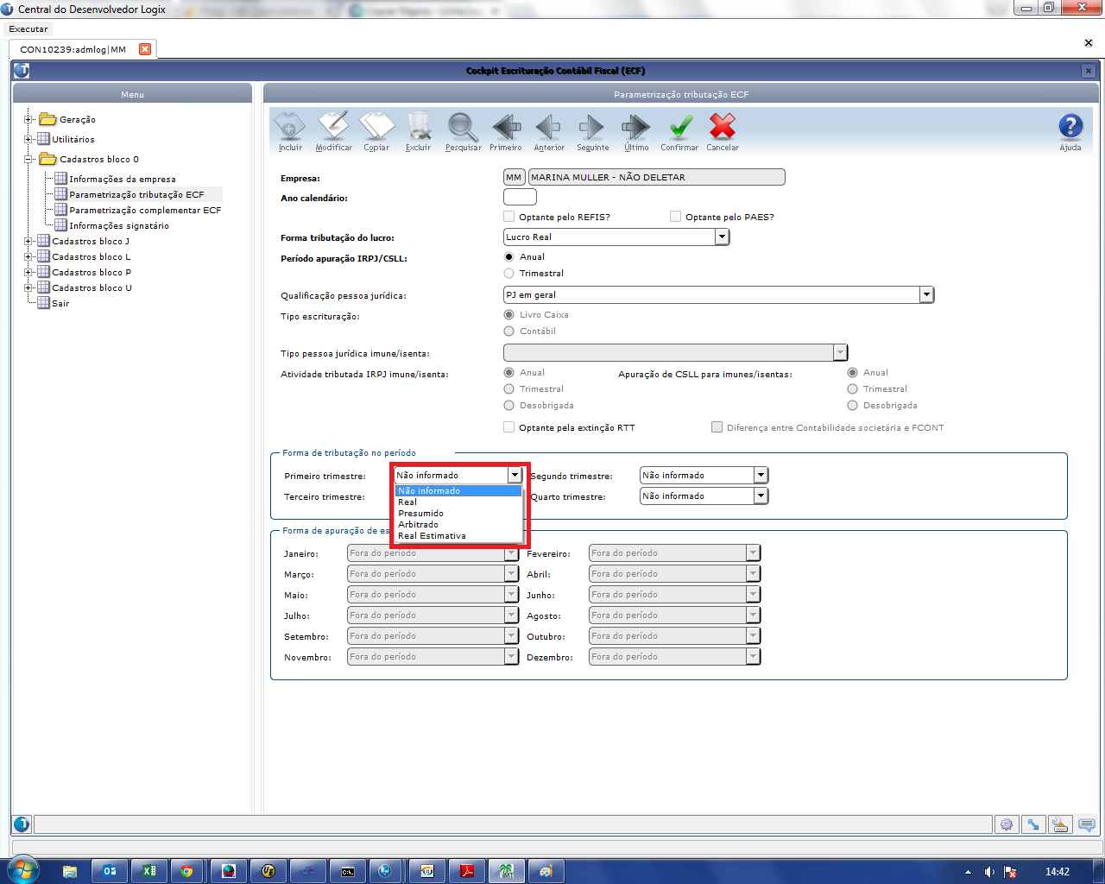Open the Windows Start menu
Screen dimensions: 1105x884
pyautogui.click(x=22, y=870)
